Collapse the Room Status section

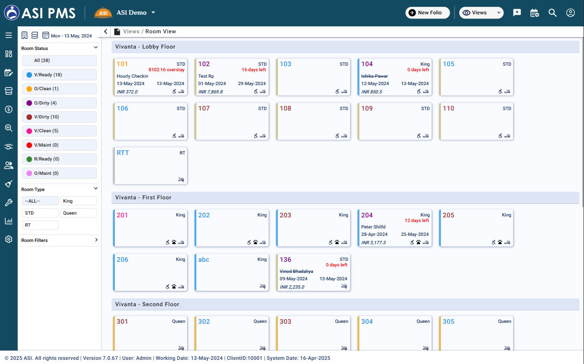point(96,48)
